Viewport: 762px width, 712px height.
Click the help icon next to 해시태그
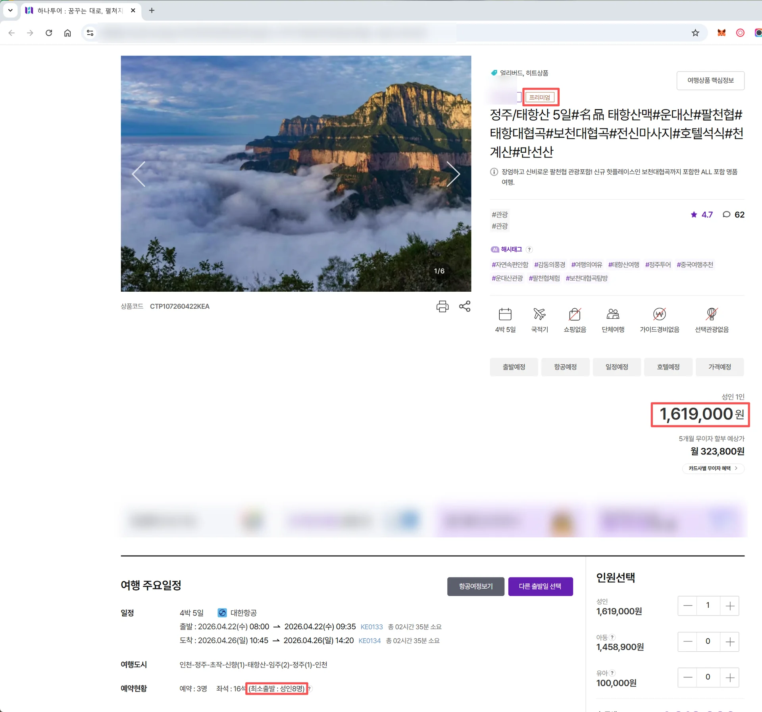pos(529,249)
